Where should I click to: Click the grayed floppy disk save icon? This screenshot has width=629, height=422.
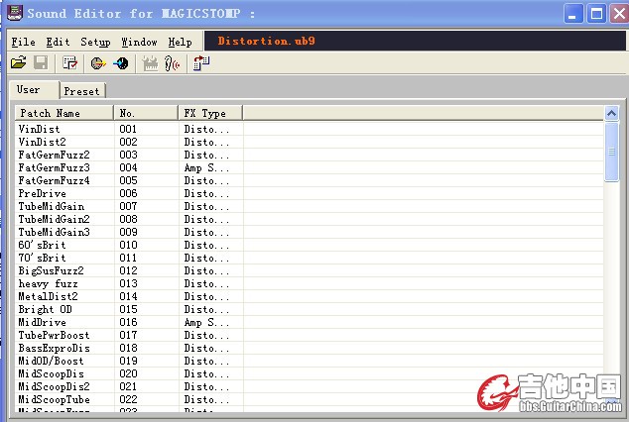click(41, 62)
